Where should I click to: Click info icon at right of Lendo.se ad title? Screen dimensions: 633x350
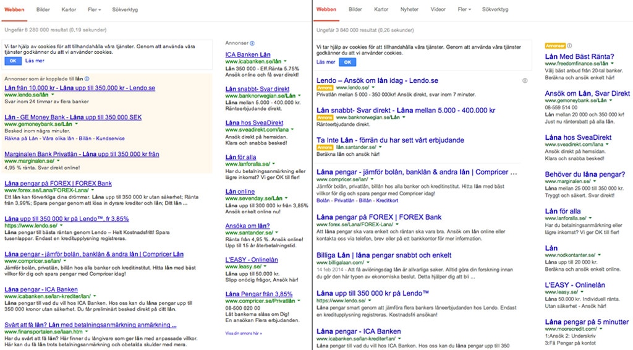point(525,81)
